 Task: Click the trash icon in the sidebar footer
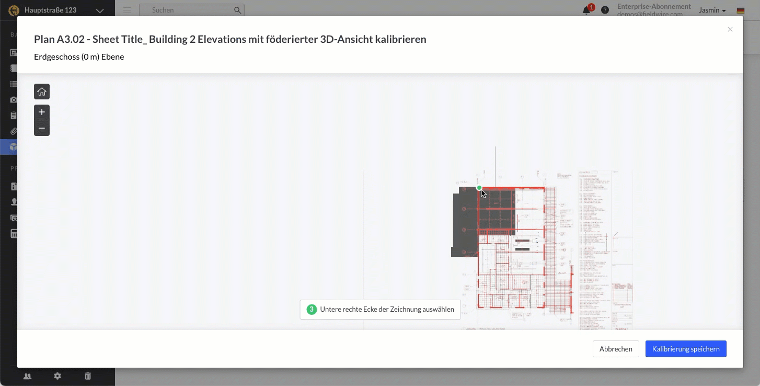coord(88,376)
